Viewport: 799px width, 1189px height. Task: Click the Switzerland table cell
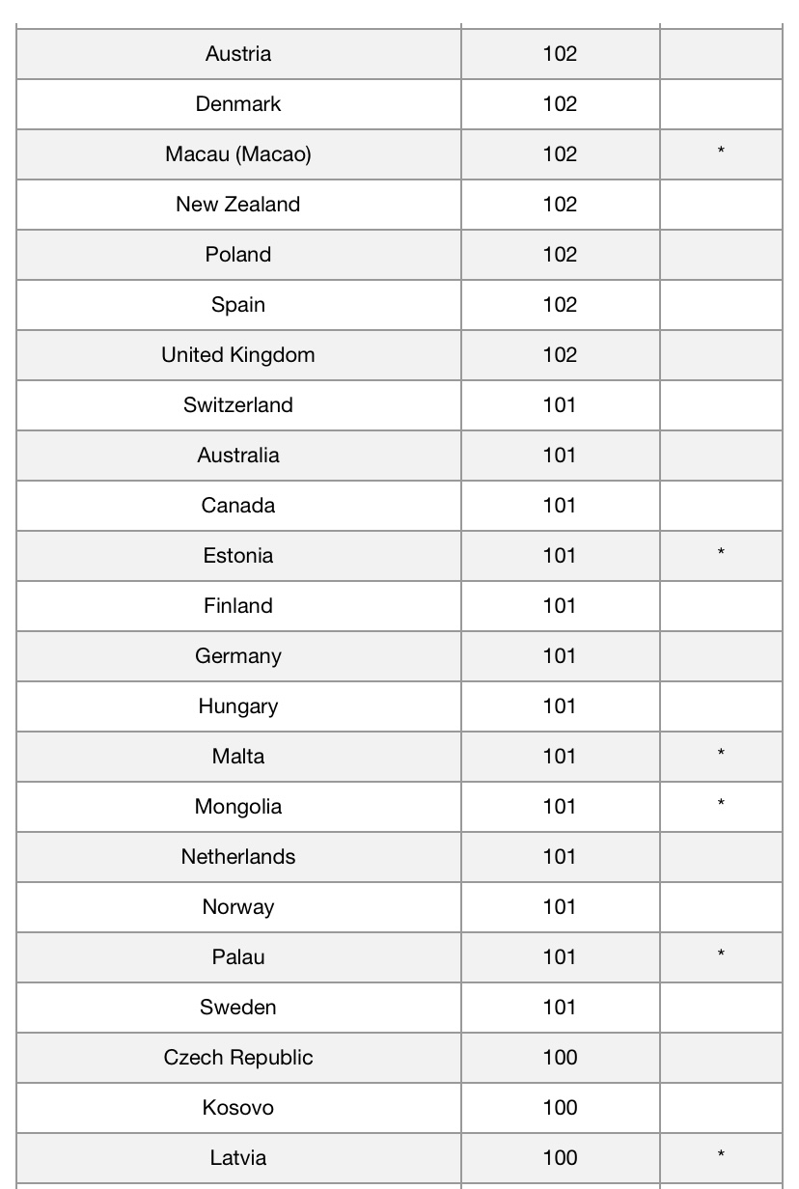238,405
